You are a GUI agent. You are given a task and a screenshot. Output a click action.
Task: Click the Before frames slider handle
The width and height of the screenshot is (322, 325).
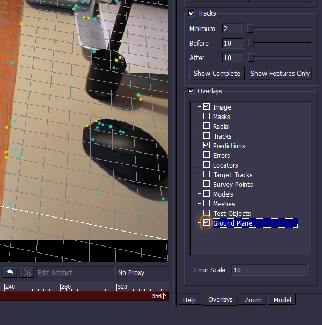coord(251,43)
